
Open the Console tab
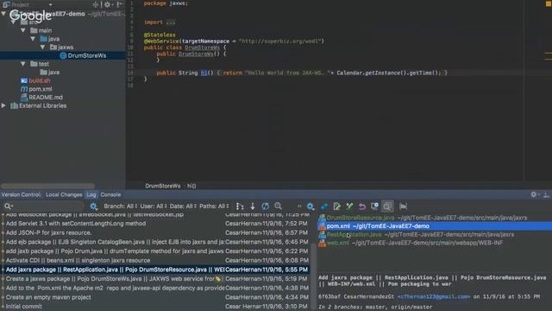tap(110, 194)
